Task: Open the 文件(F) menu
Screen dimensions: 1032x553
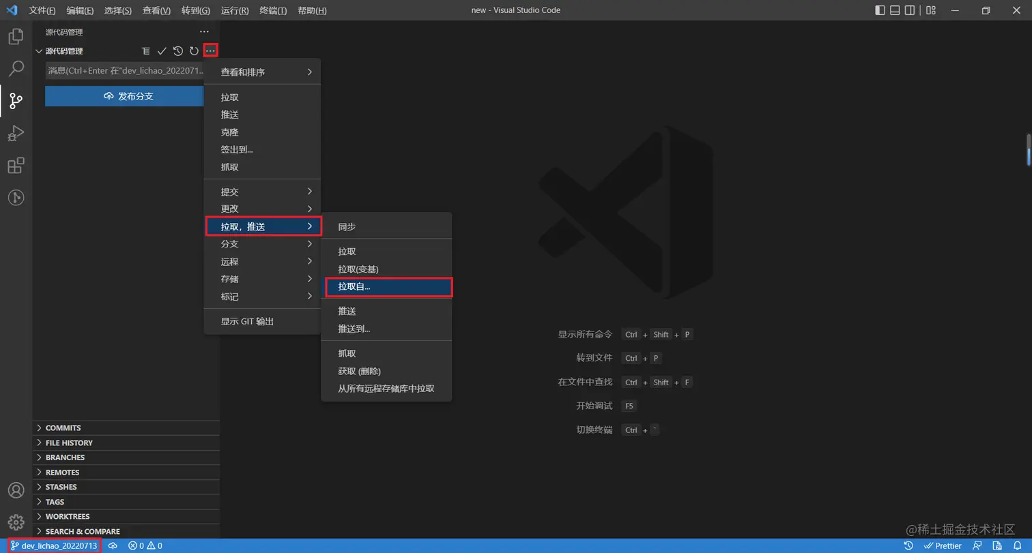Action: pyautogui.click(x=42, y=11)
